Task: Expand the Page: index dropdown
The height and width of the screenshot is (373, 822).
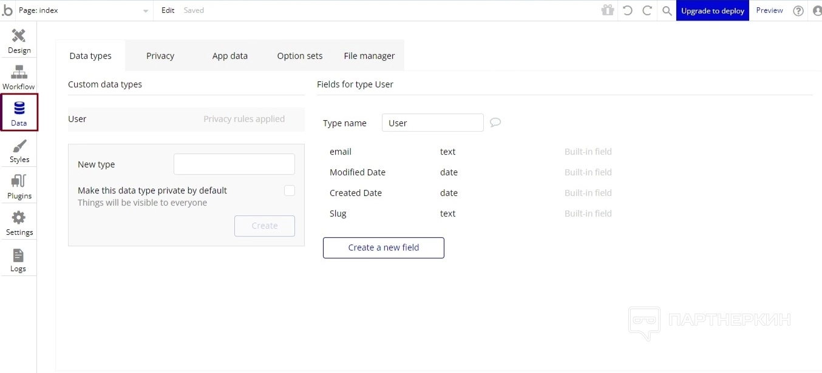Action: (x=145, y=11)
